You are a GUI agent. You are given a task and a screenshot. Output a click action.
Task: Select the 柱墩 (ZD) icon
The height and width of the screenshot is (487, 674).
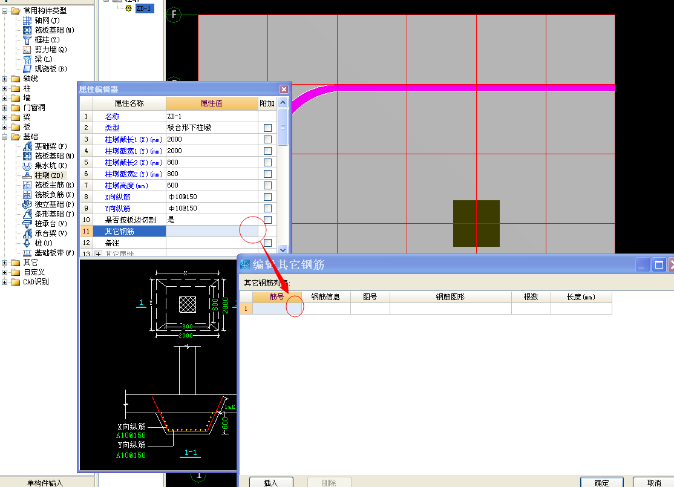point(27,175)
